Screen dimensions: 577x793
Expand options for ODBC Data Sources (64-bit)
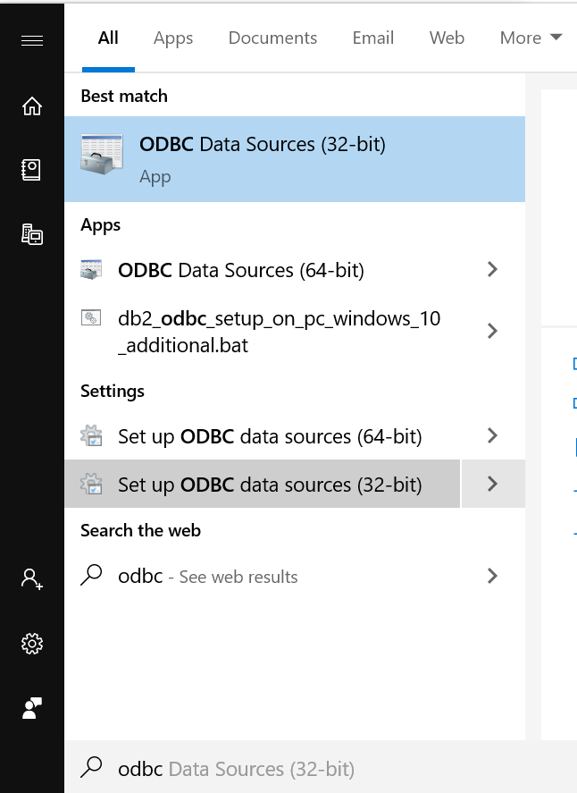(x=492, y=270)
